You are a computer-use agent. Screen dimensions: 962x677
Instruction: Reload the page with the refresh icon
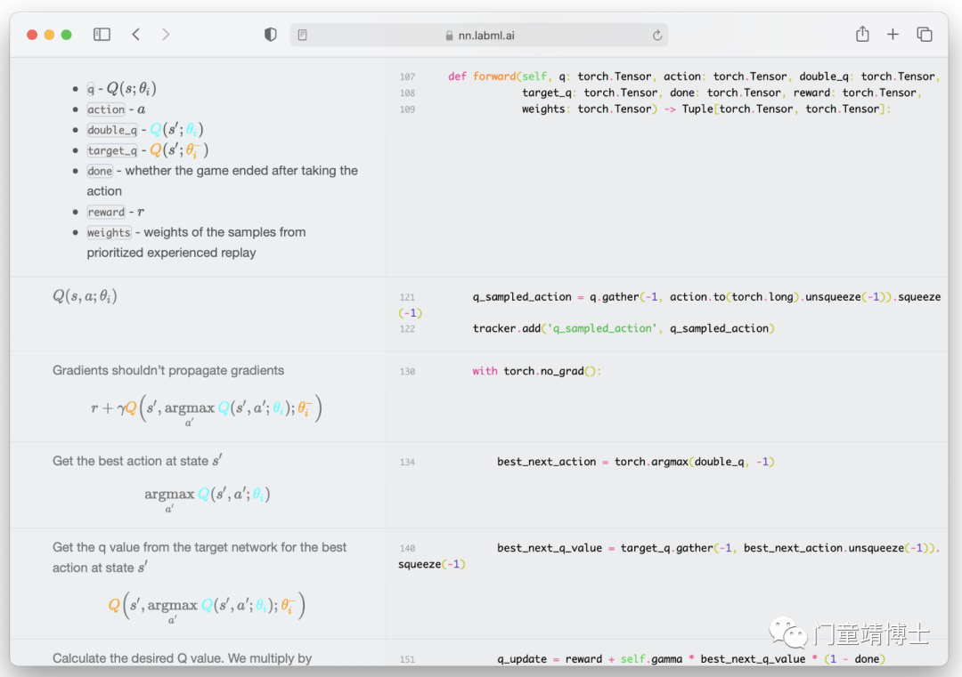657,35
